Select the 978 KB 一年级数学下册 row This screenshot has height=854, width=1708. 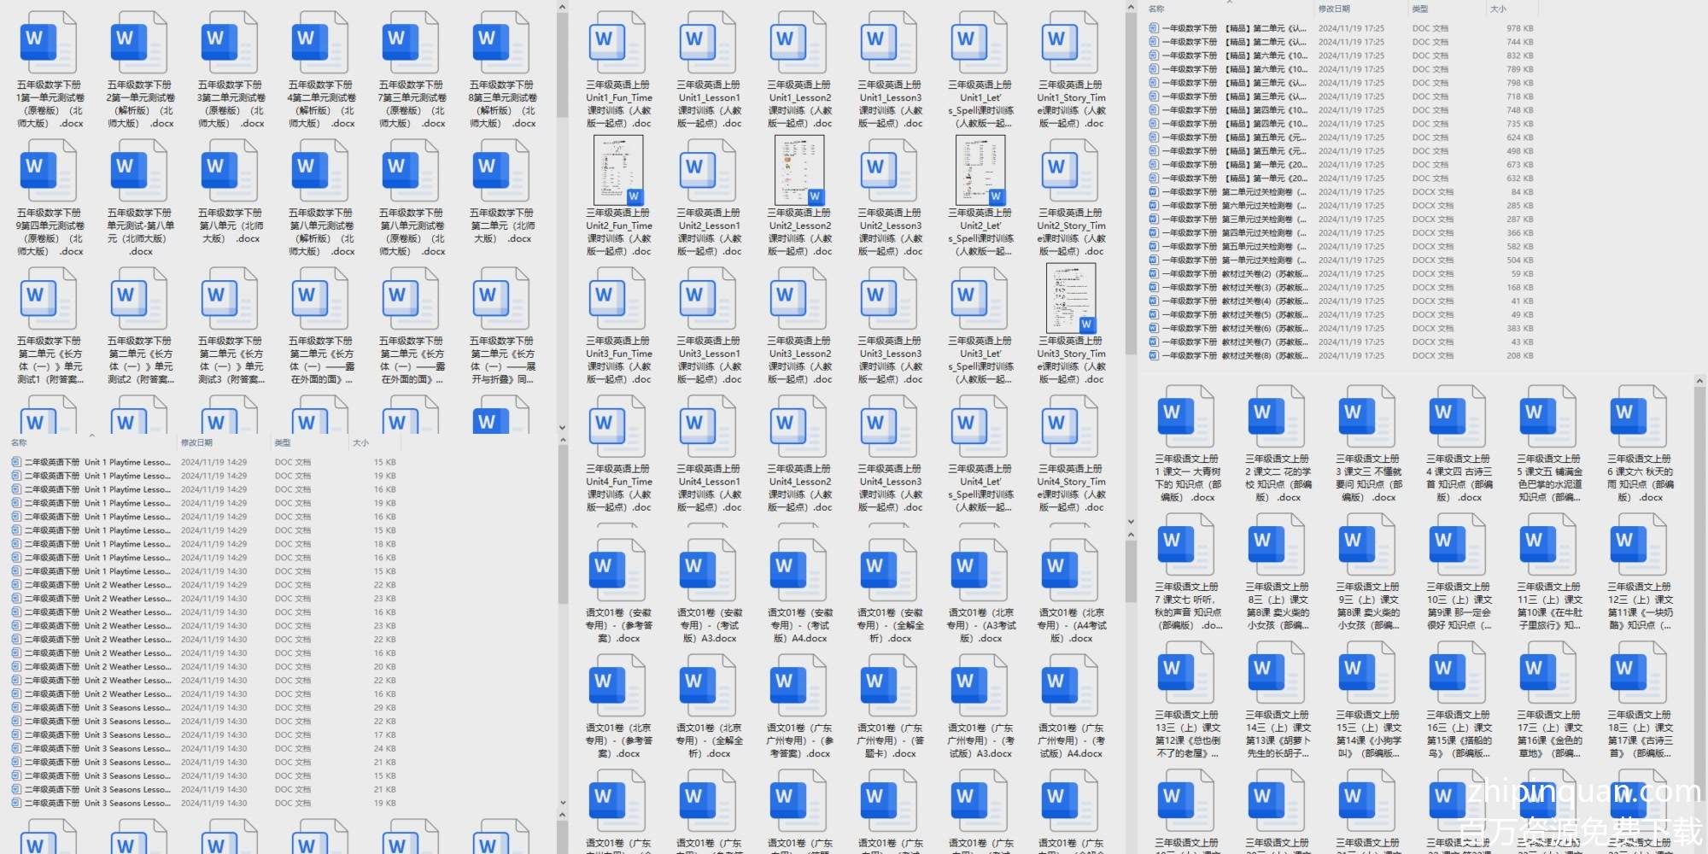(1230, 28)
